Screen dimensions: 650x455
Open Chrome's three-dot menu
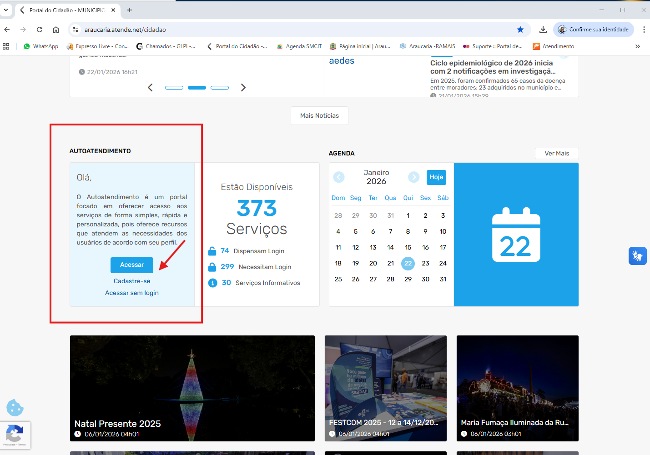pos(644,30)
